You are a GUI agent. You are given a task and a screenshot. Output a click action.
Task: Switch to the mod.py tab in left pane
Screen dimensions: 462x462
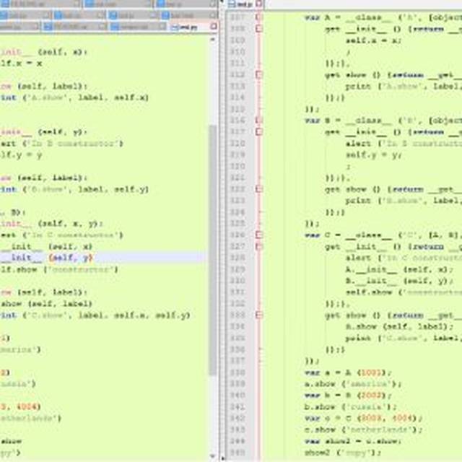tap(185, 27)
